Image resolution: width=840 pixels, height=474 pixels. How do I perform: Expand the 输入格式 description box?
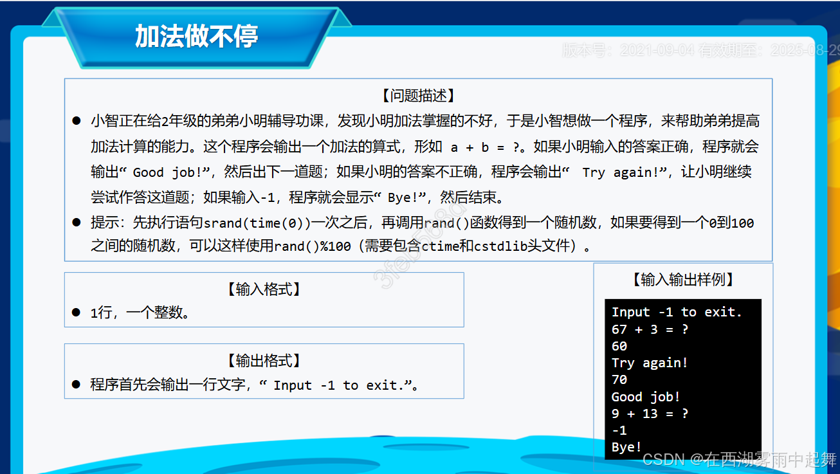click(264, 299)
